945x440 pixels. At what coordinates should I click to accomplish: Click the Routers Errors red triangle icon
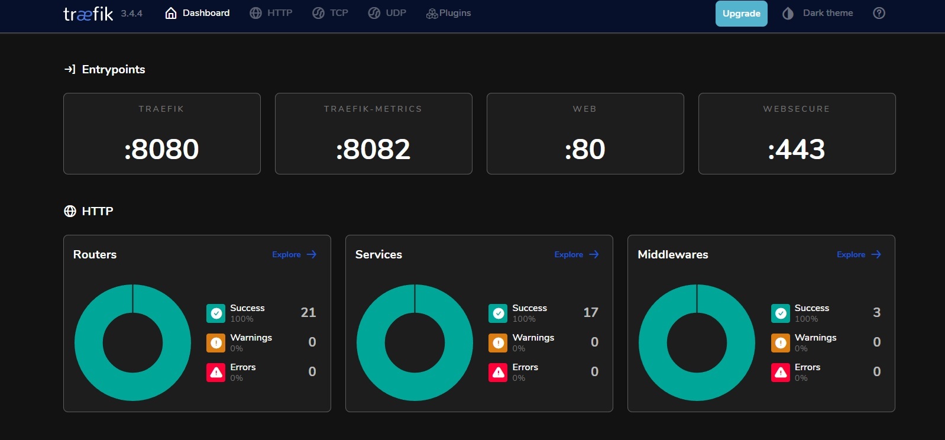point(216,373)
